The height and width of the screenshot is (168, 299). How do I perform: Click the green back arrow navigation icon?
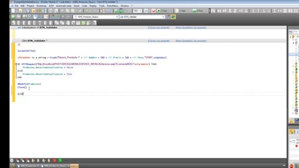click(13, 17)
